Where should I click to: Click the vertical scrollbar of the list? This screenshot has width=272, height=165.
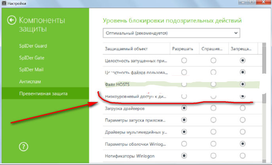click(x=264, y=79)
